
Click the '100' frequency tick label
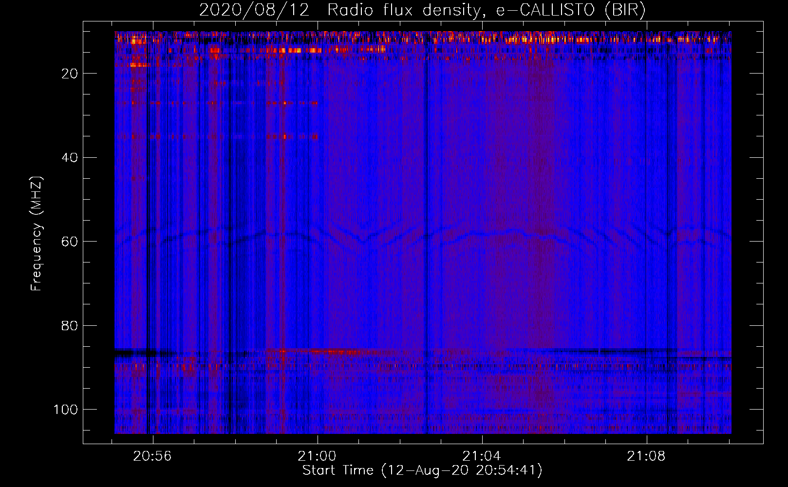click(x=66, y=410)
